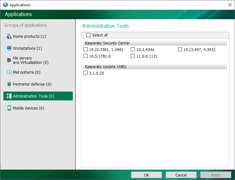Image resolution: width=235 pixels, height=180 pixels.
Task: Go to the Perimeter defense (0) group
Action: (x=32, y=84)
